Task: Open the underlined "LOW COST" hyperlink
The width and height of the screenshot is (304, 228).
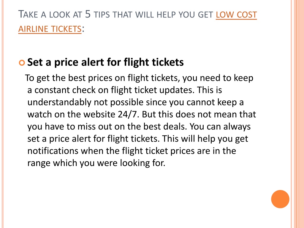Action: (236, 15)
